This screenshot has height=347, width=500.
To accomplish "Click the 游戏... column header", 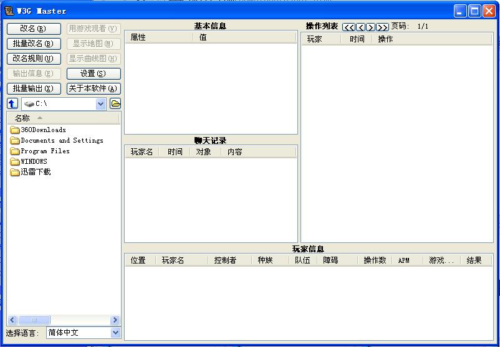I will [x=442, y=260].
